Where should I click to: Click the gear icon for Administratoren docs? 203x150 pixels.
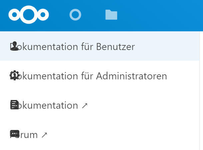pyautogui.click(x=15, y=75)
